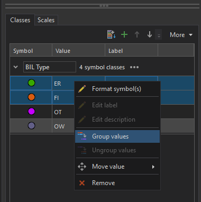
Task: Click the BIL Type heading field
Action: 50,67
